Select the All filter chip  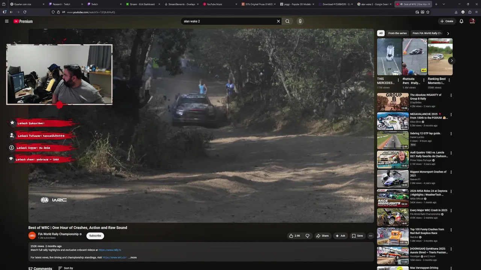click(x=381, y=33)
